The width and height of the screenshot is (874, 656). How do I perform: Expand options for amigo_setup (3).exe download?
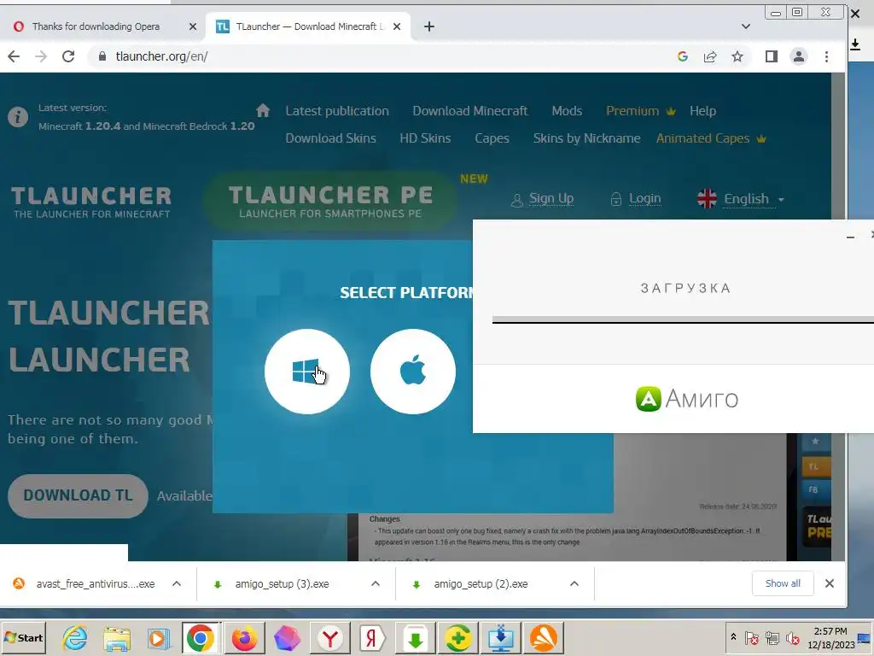(x=376, y=583)
